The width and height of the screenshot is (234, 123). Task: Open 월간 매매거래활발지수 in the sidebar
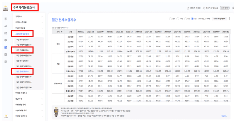24,66
